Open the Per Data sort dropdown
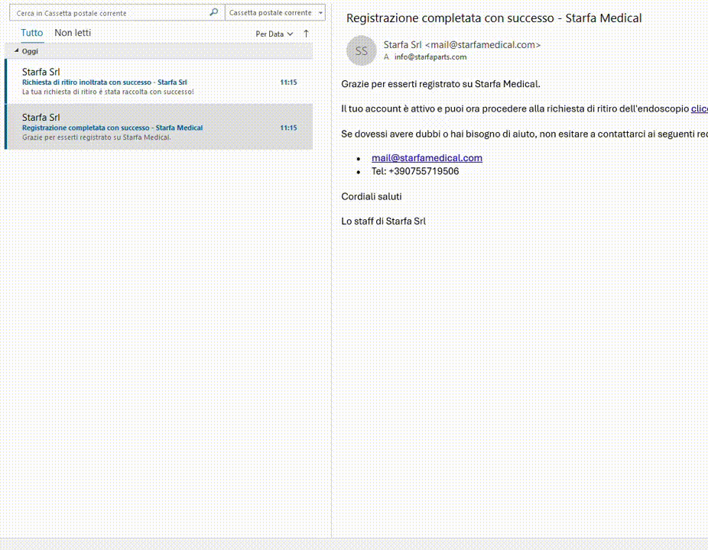Image resolution: width=708 pixels, height=550 pixels. tap(274, 34)
